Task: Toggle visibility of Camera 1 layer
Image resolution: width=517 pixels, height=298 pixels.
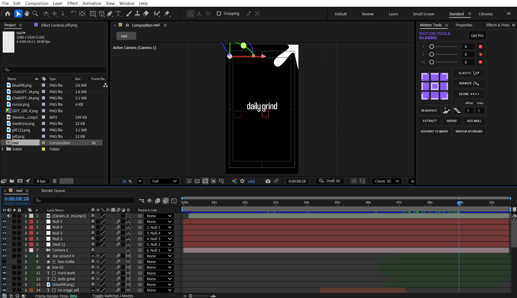Action: pos(4,250)
